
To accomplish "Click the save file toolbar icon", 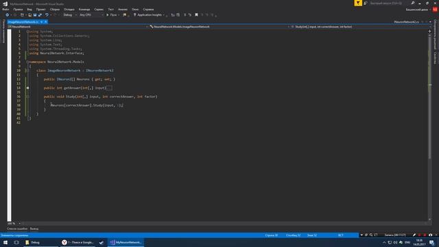I will (35, 15).
